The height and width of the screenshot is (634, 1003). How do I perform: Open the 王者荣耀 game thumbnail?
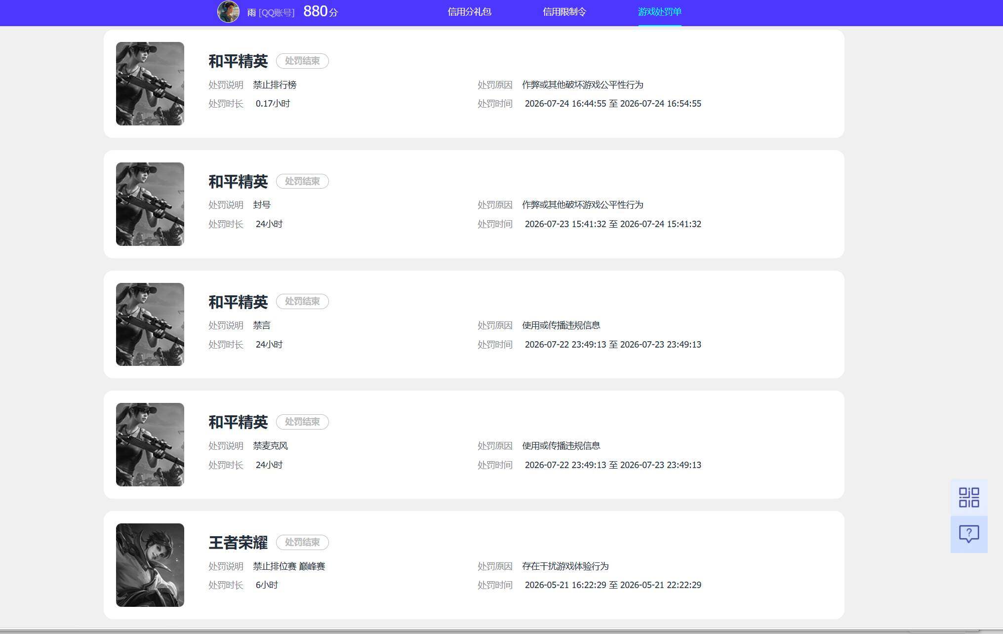click(x=150, y=565)
